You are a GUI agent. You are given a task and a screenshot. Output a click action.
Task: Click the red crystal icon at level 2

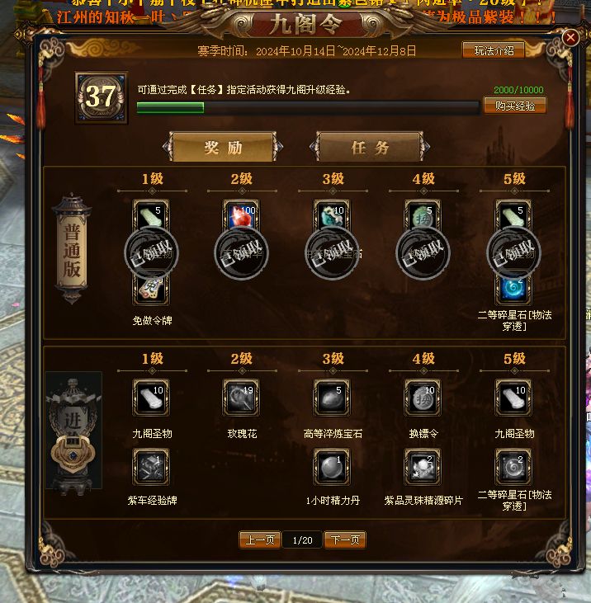coord(241,215)
